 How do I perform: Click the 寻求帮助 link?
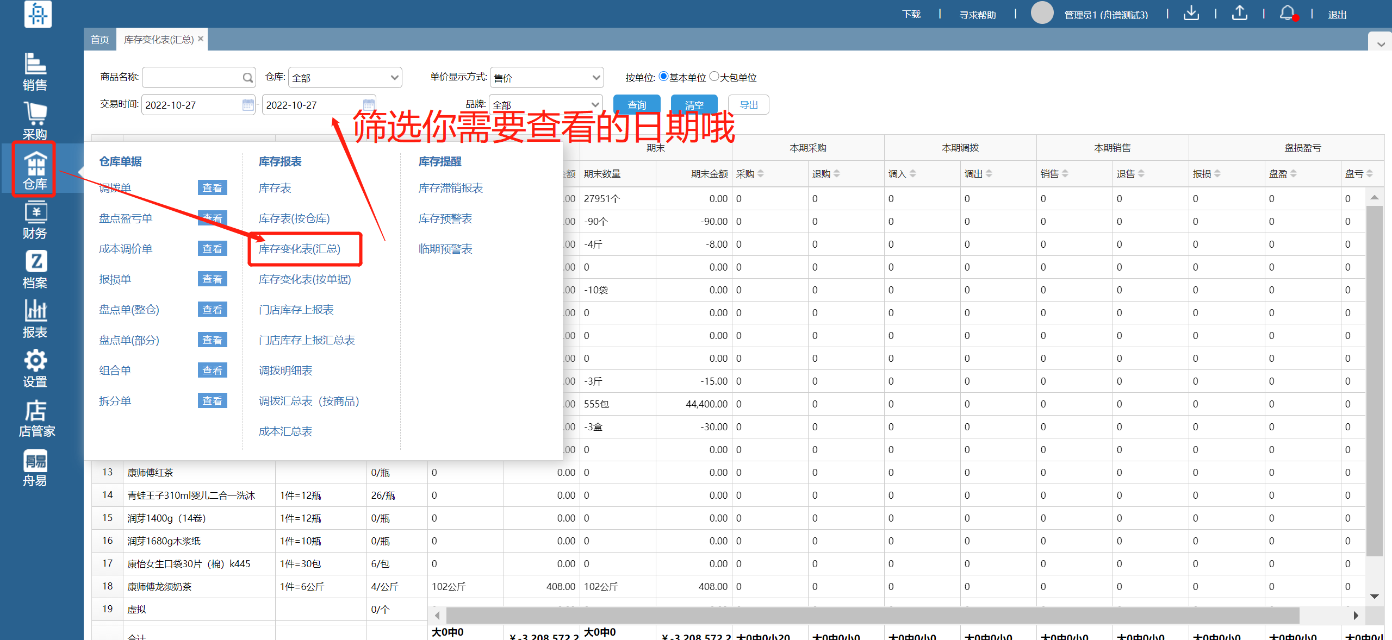(x=978, y=15)
